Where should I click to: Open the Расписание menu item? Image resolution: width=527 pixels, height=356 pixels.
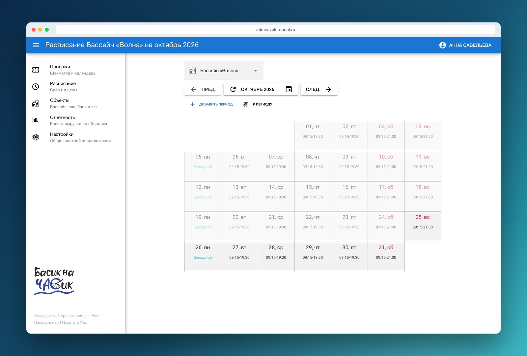pyautogui.click(x=76, y=87)
